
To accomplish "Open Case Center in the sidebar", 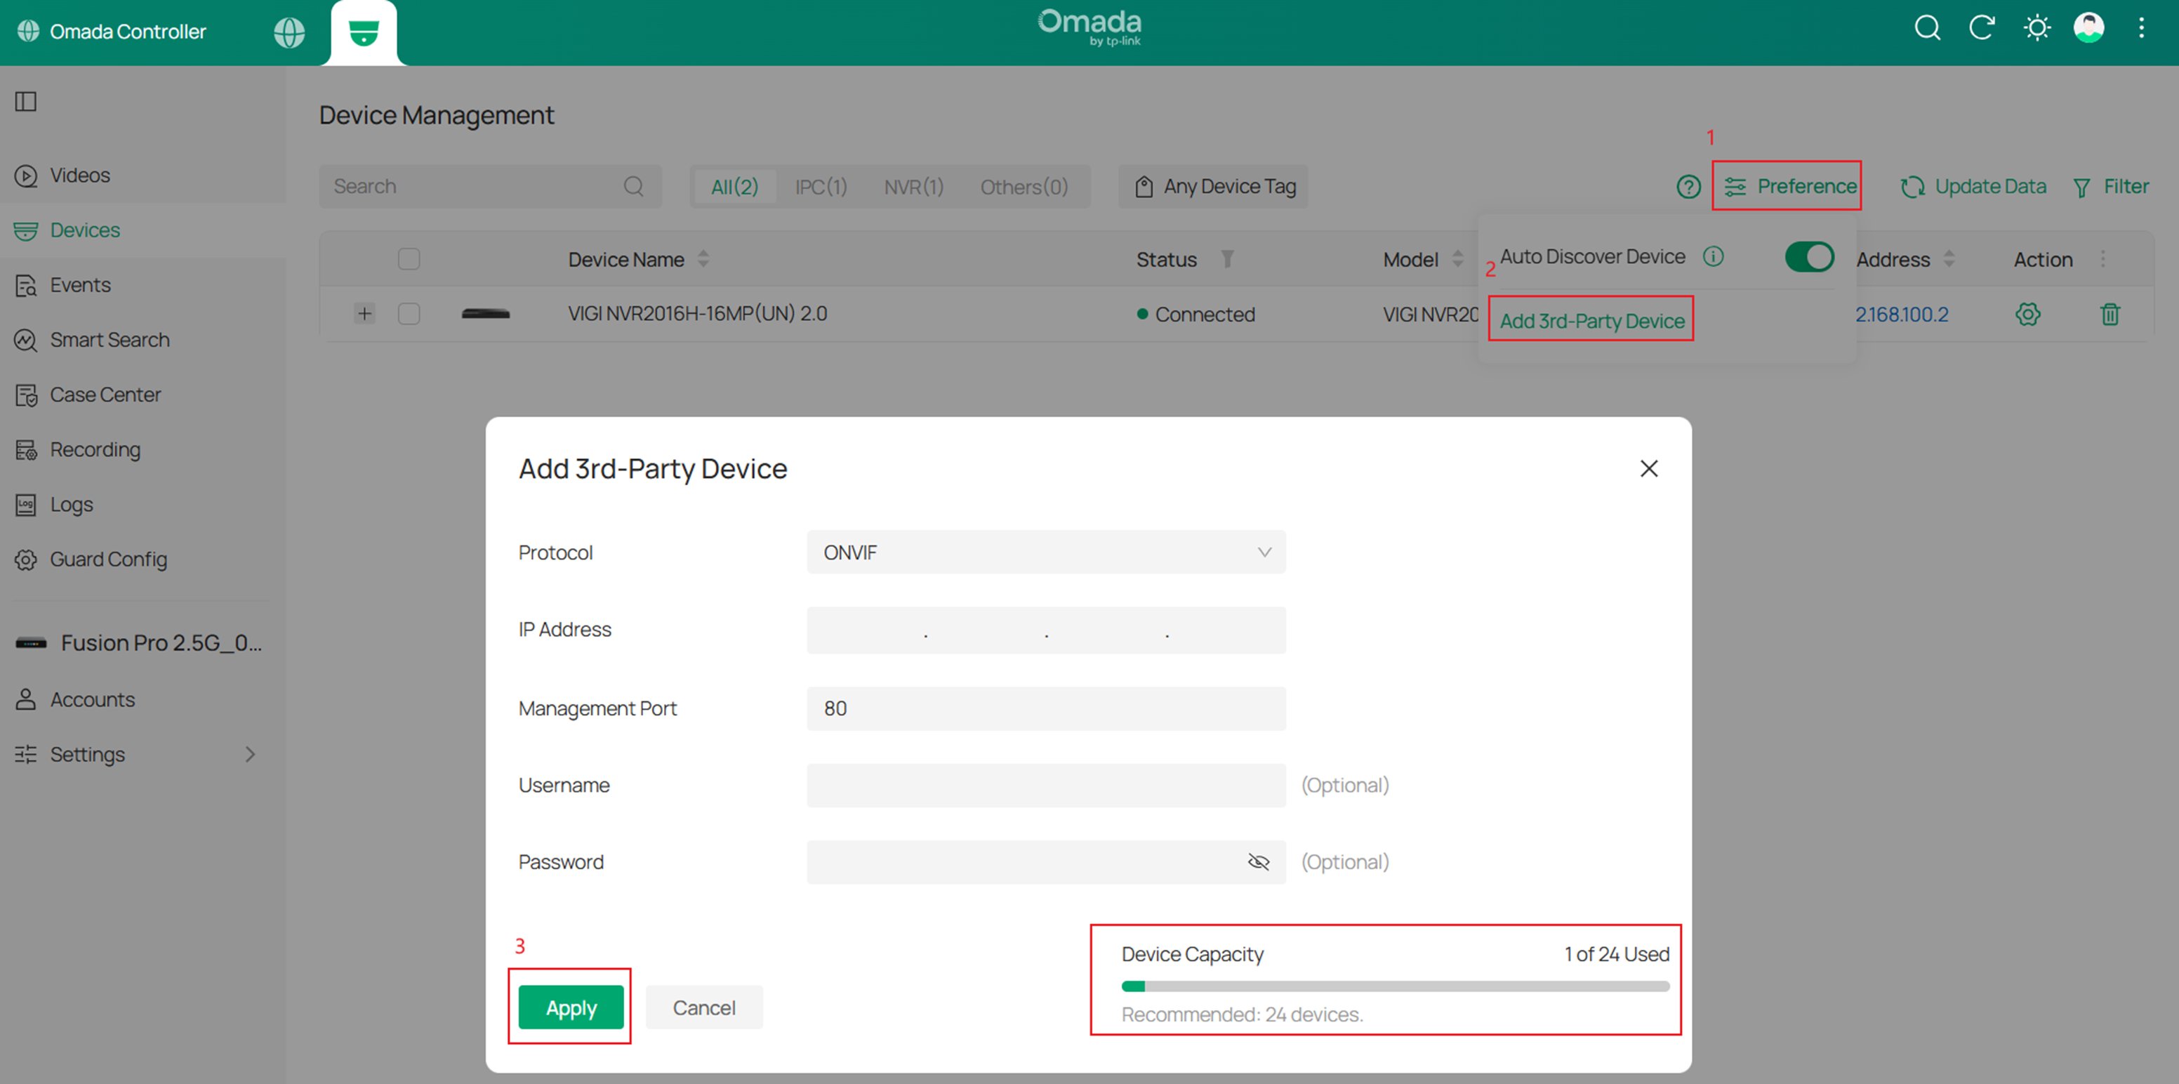I will tap(142, 395).
